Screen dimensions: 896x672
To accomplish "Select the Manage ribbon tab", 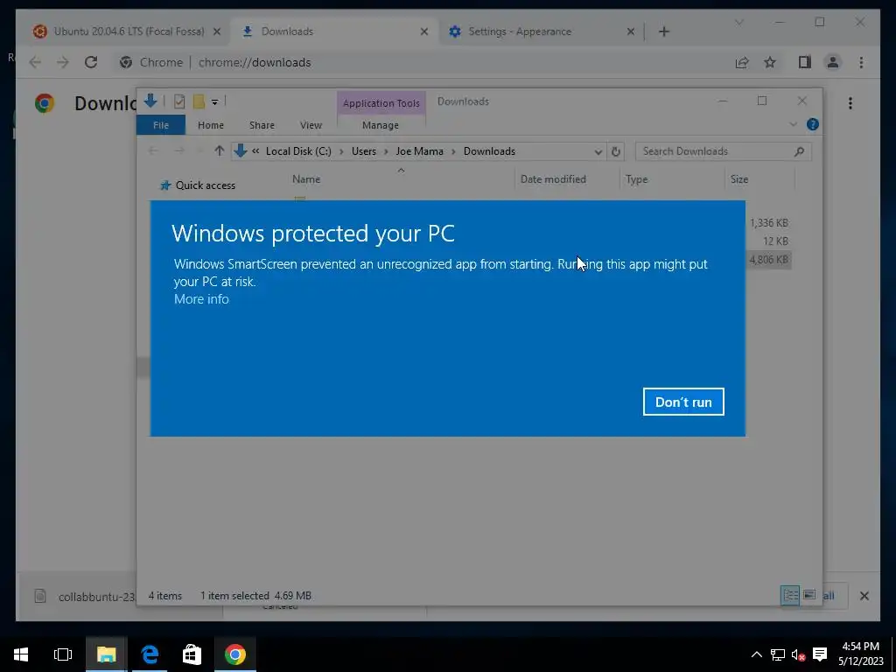I will click(x=380, y=125).
